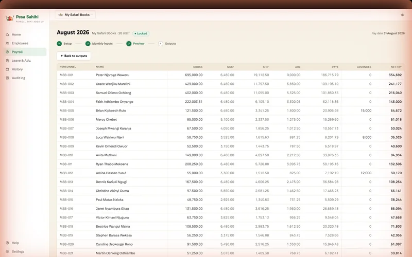Viewport: 412px width, 257px height.
Task: Click the Preview step green checkmark
Action: click(129, 44)
